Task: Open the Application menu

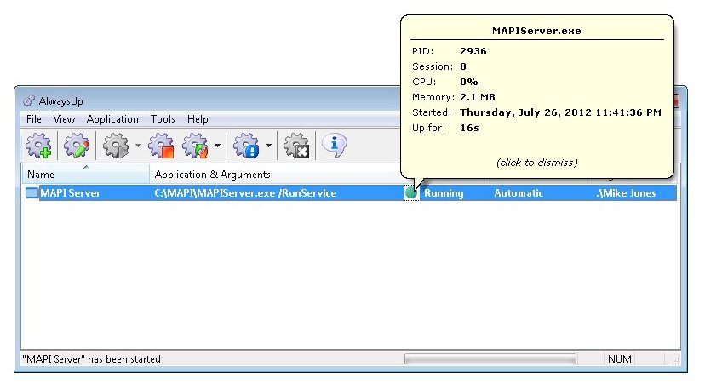Action: click(x=112, y=119)
